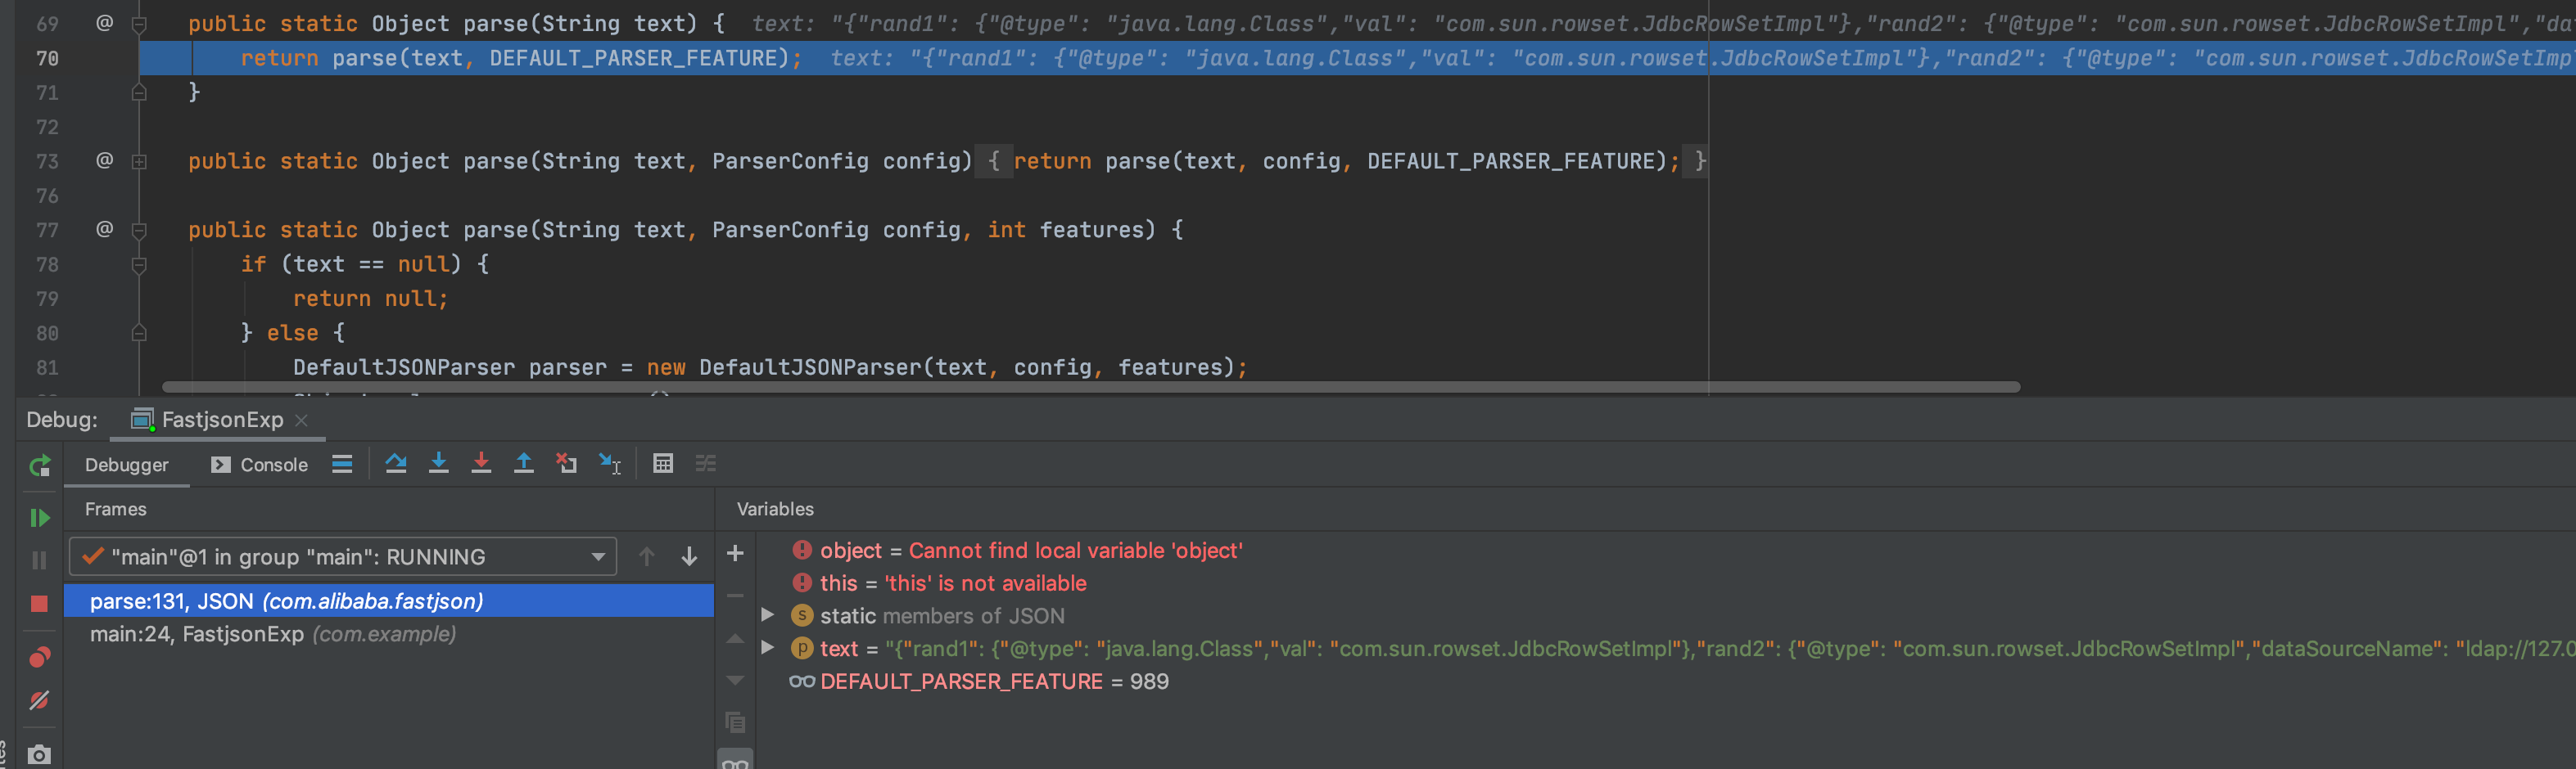Close the FastjsonExp debug tab

click(302, 420)
